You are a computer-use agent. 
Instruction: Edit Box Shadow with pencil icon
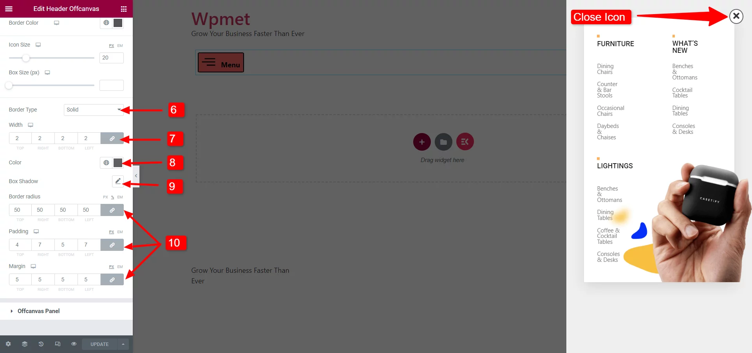(x=118, y=181)
